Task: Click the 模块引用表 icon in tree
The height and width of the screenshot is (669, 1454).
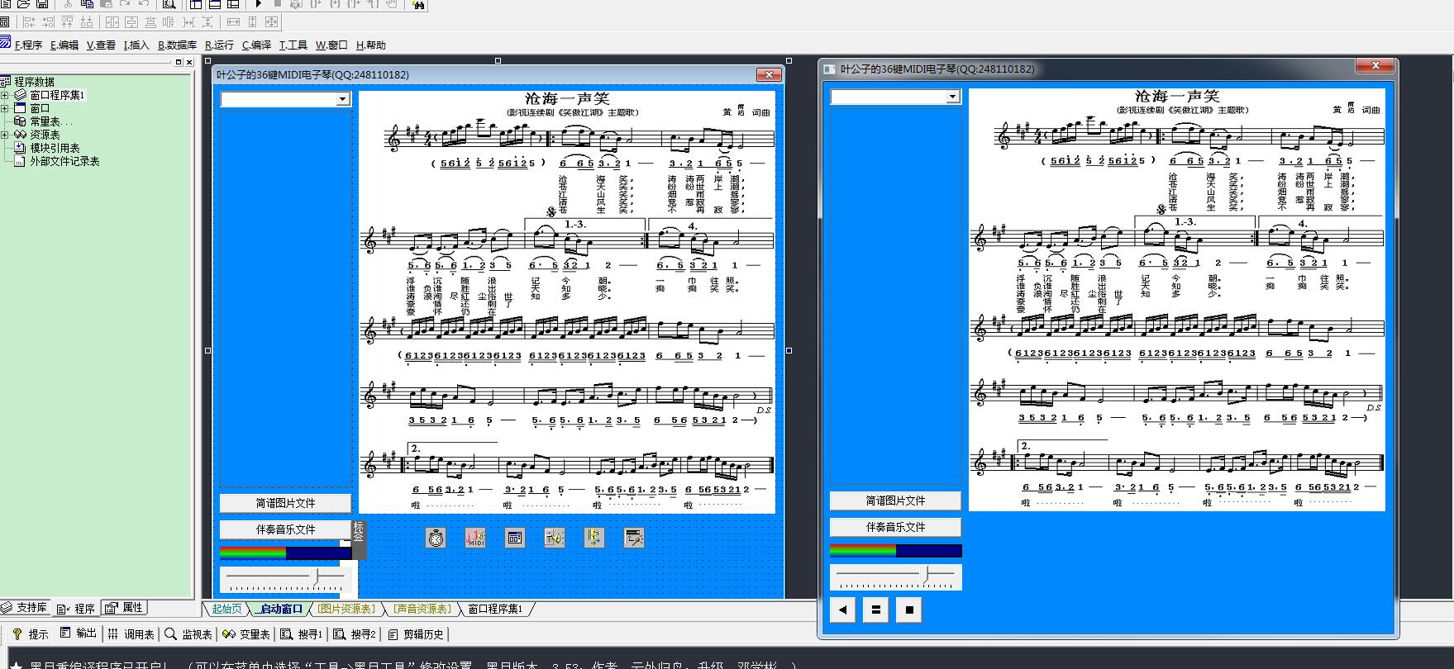Action: [21, 148]
